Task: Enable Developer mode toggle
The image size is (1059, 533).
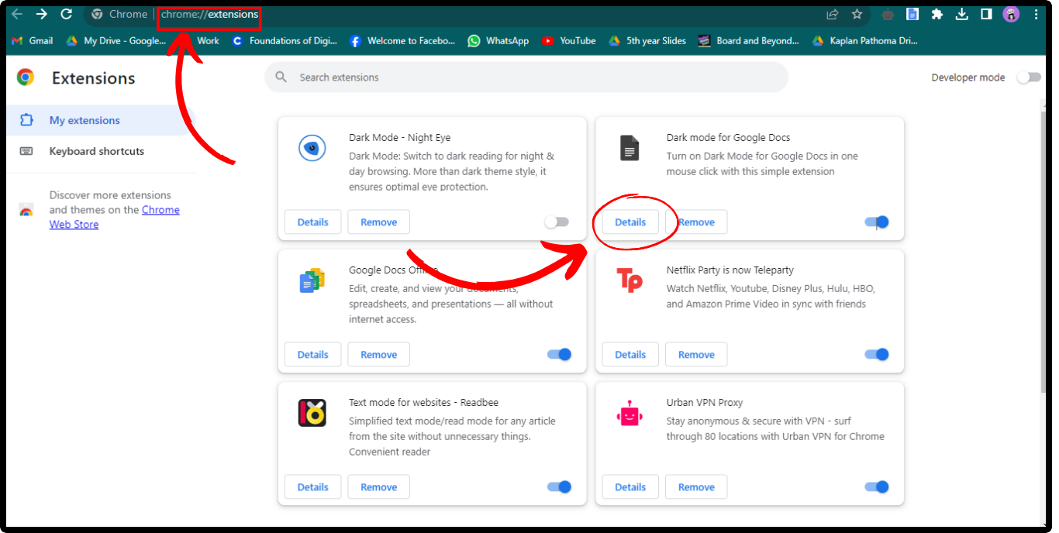Action: [x=1028, y=77]
